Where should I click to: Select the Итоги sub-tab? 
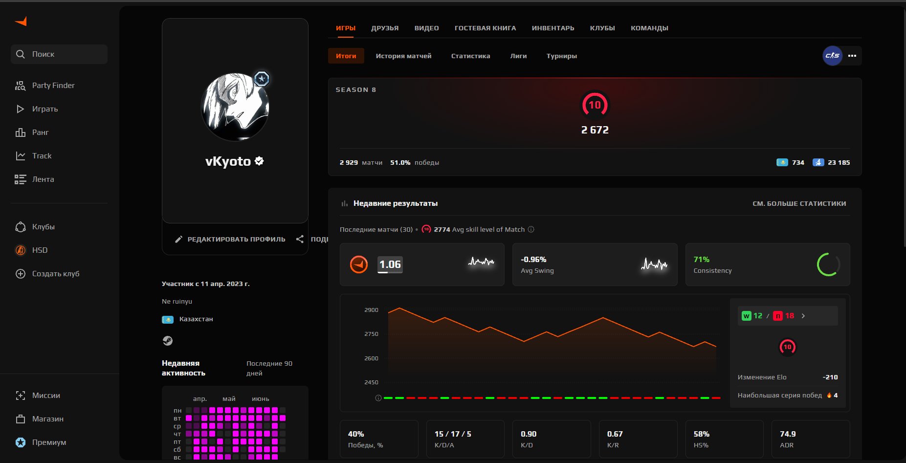[x=346, y=56]
